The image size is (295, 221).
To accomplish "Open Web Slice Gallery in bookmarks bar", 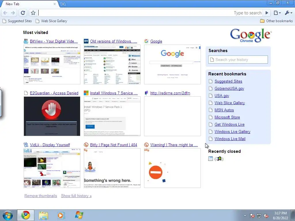I will [x=51, y=21].
